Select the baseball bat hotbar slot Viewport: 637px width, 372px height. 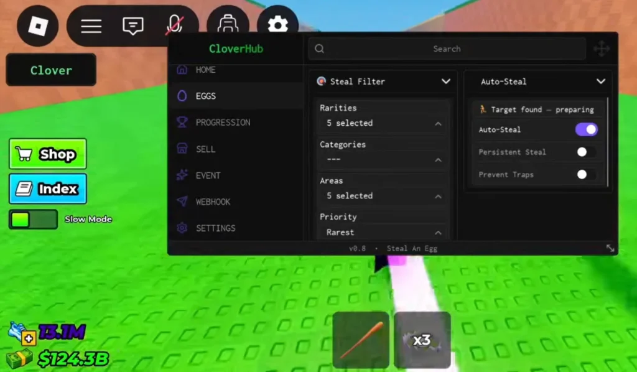[x=361, y=340]
